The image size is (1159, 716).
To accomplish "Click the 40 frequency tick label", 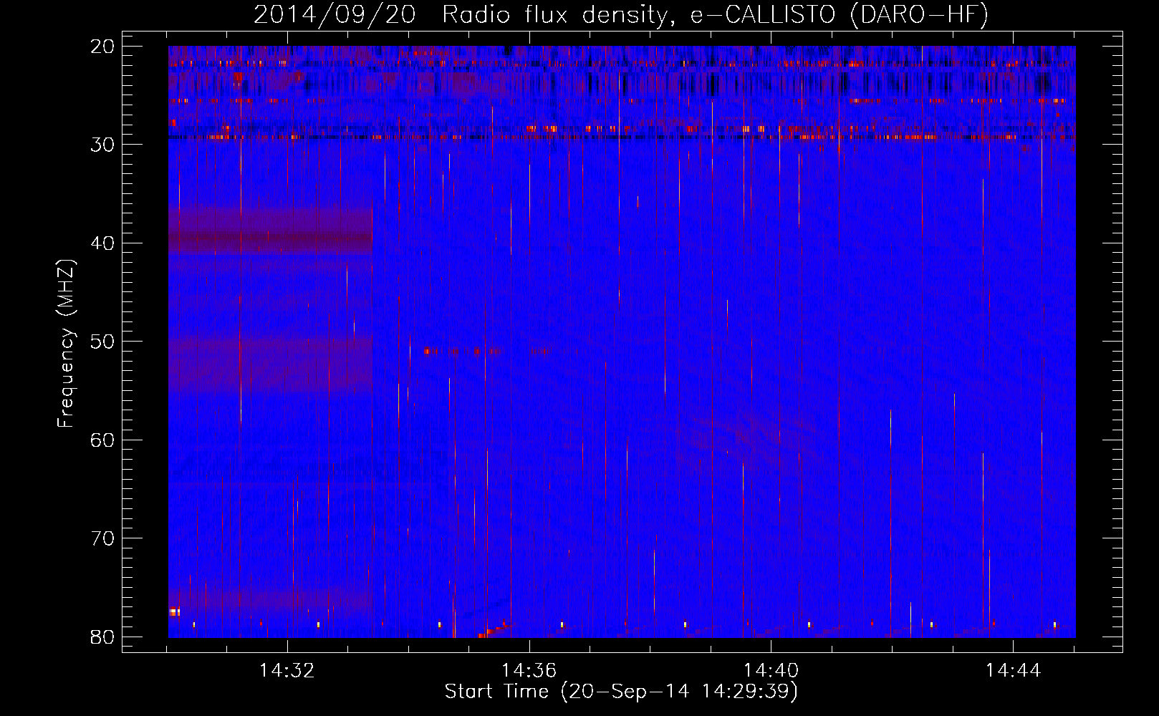I will pyautogui.click(x=102, y=243).
